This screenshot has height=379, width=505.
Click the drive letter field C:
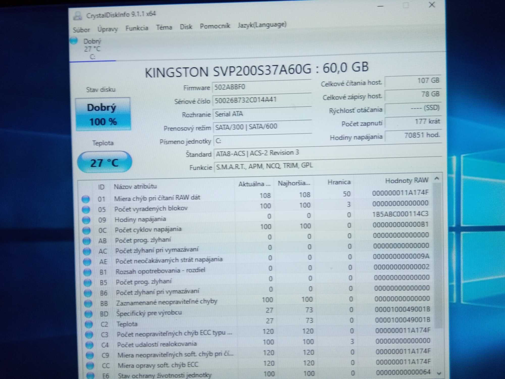pyautogui.click(x=263, y=140)
